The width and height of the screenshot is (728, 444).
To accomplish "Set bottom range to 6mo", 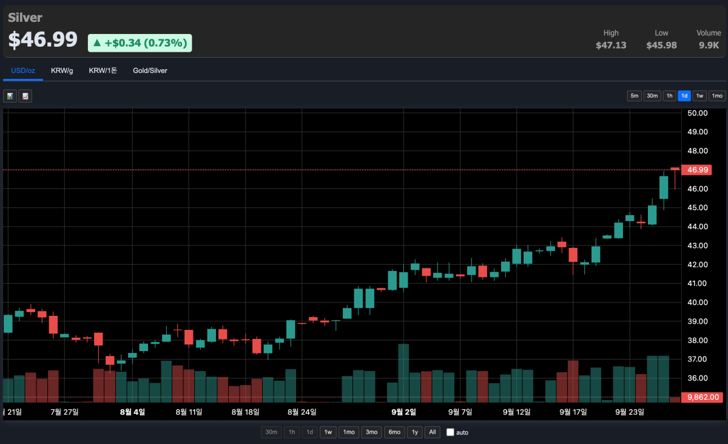I will tap(394, 432).
